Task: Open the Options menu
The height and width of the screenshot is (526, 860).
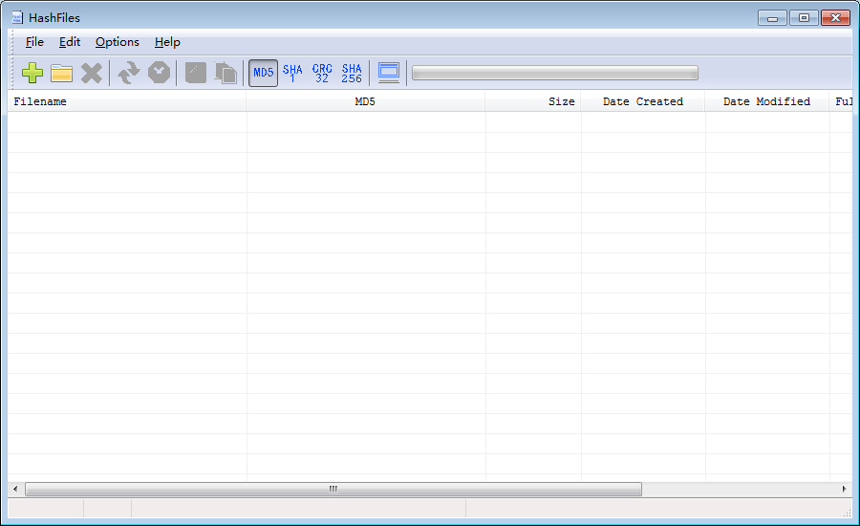Action: coord(118,42)
